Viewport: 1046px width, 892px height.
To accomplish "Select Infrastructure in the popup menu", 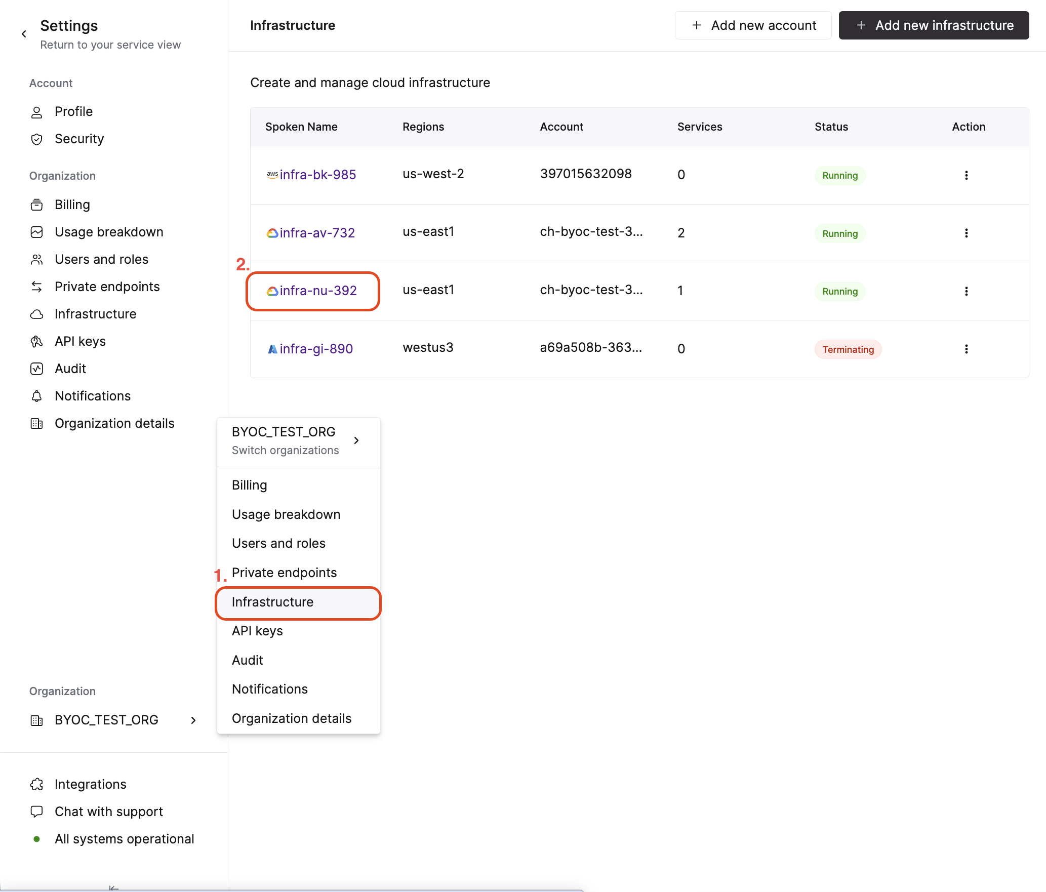I will click(272, 602).
